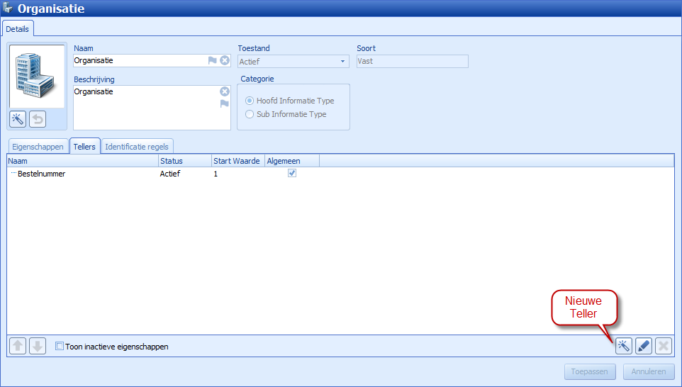Select the Sub Informatie Type radio button

coord(250,114)
